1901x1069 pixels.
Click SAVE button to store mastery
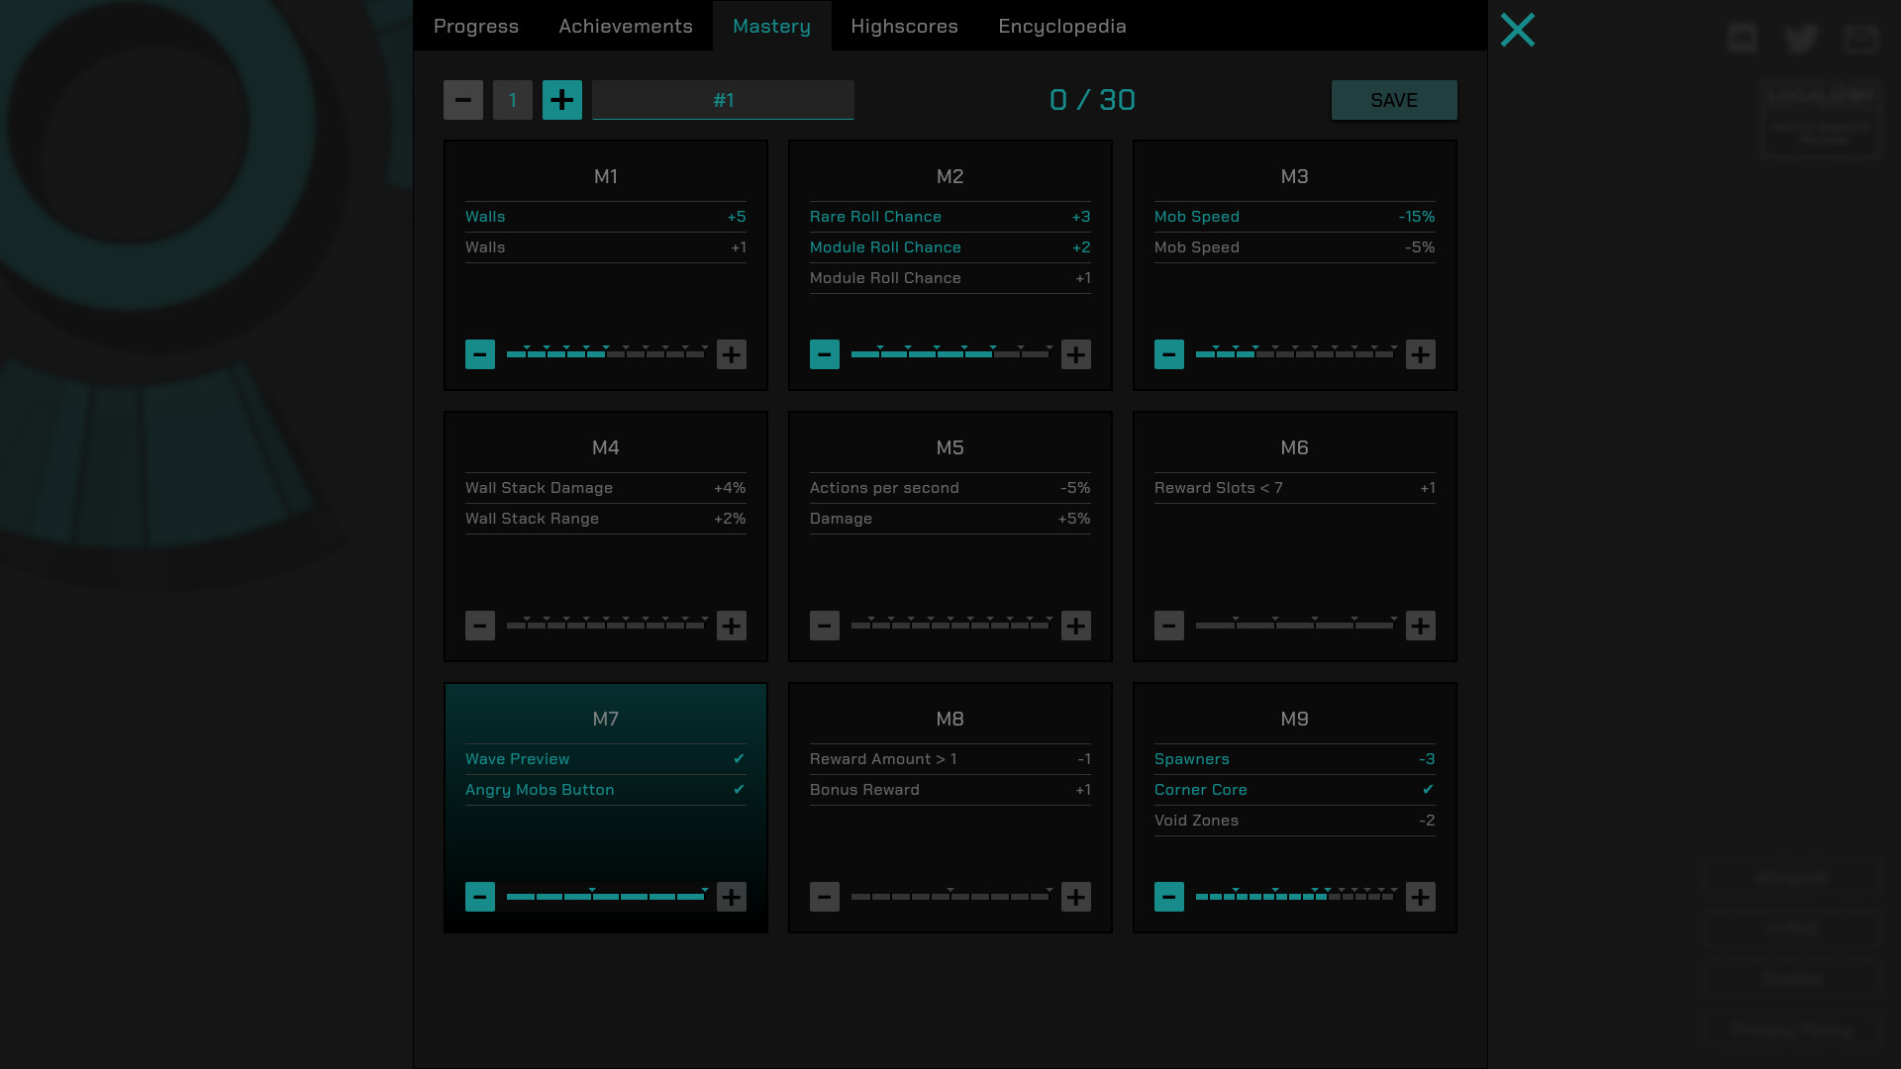coord(1394,99)
